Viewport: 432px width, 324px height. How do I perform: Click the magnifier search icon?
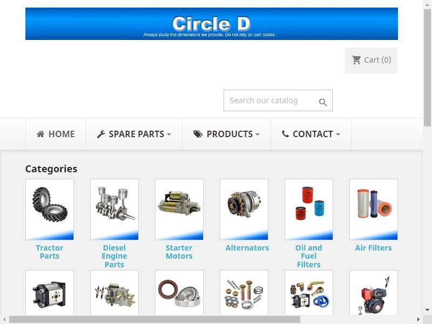pos(323,103)
